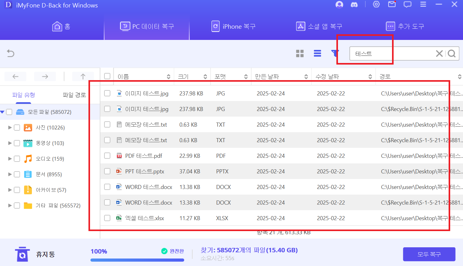Screen dimensions: 463x266
Task: Check the 사진 (10226) checkbox
Action: click(17, 128)
